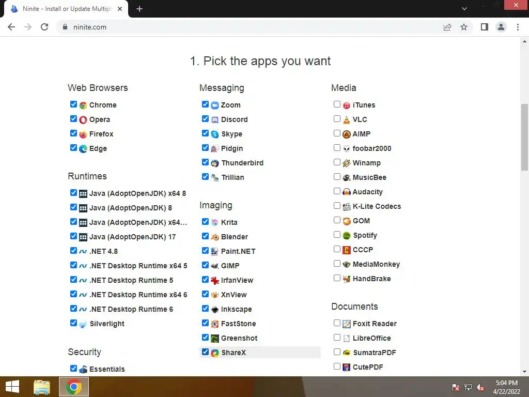Viewport: 529px width, 397px height.
Task: Toggle the browser side panel icon
Action: tap(485, 27)
